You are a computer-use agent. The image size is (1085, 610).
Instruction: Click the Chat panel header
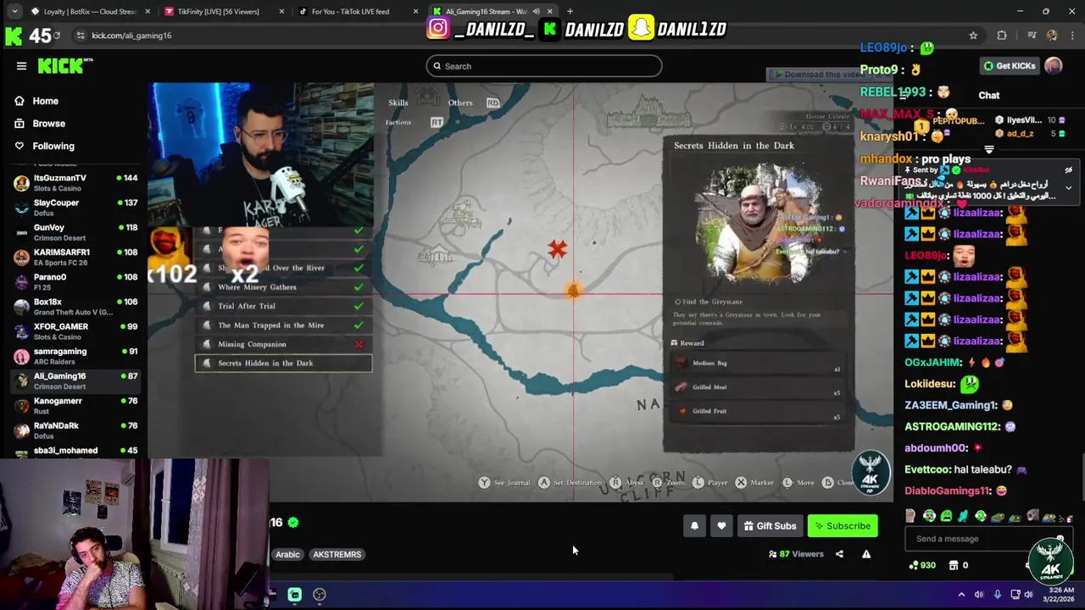[988, 96]
